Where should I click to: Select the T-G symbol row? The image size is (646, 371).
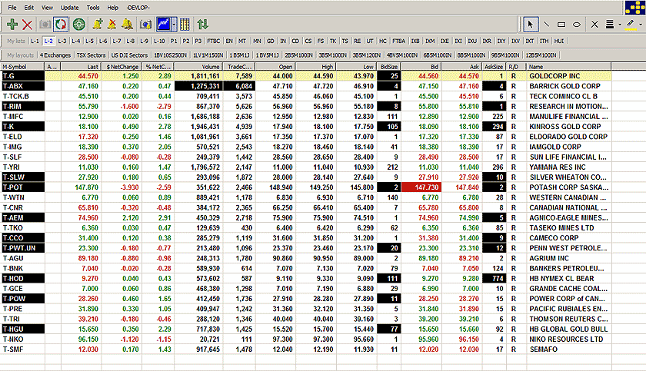coord(306,76)
